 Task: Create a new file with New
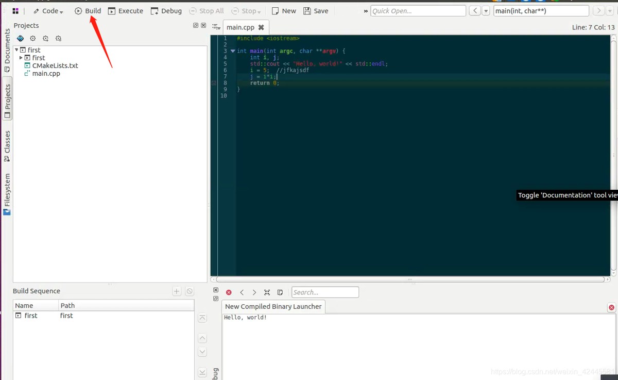(x=284, y=11)
